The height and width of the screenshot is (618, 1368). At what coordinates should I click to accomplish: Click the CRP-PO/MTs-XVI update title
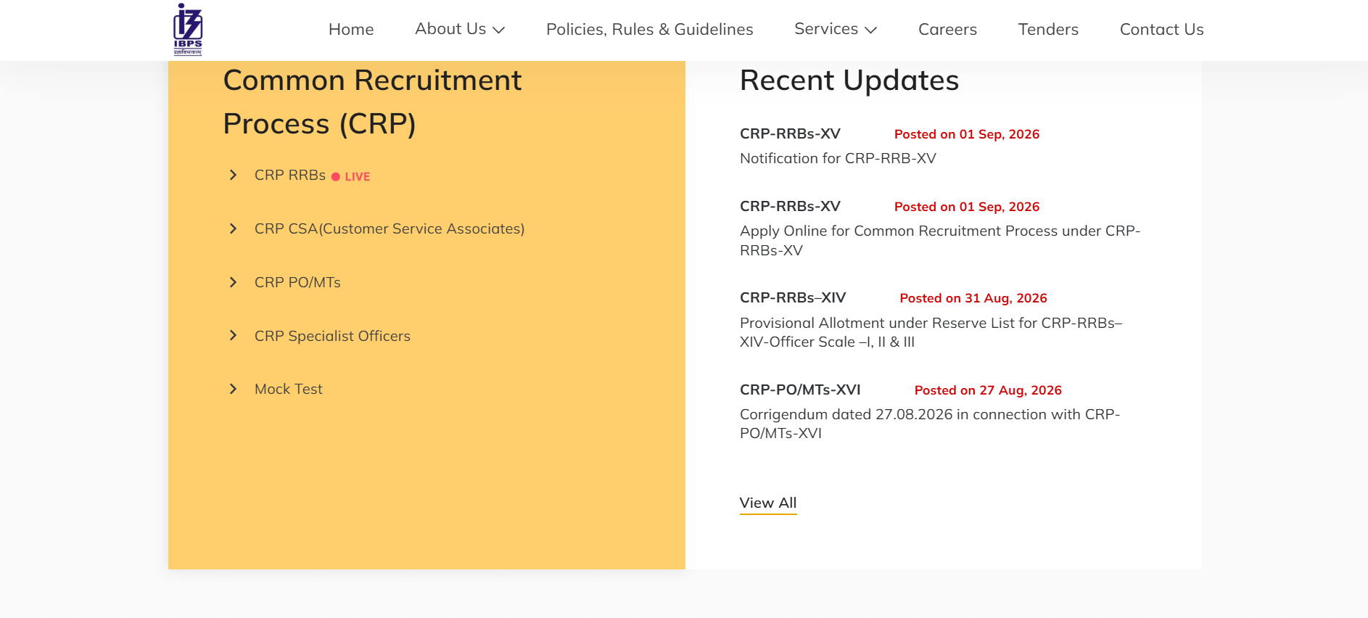(800, 390)
